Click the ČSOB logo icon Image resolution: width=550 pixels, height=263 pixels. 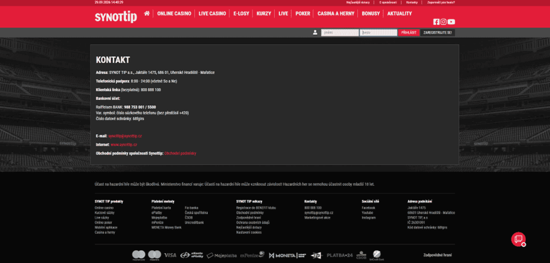coord(361,255)
